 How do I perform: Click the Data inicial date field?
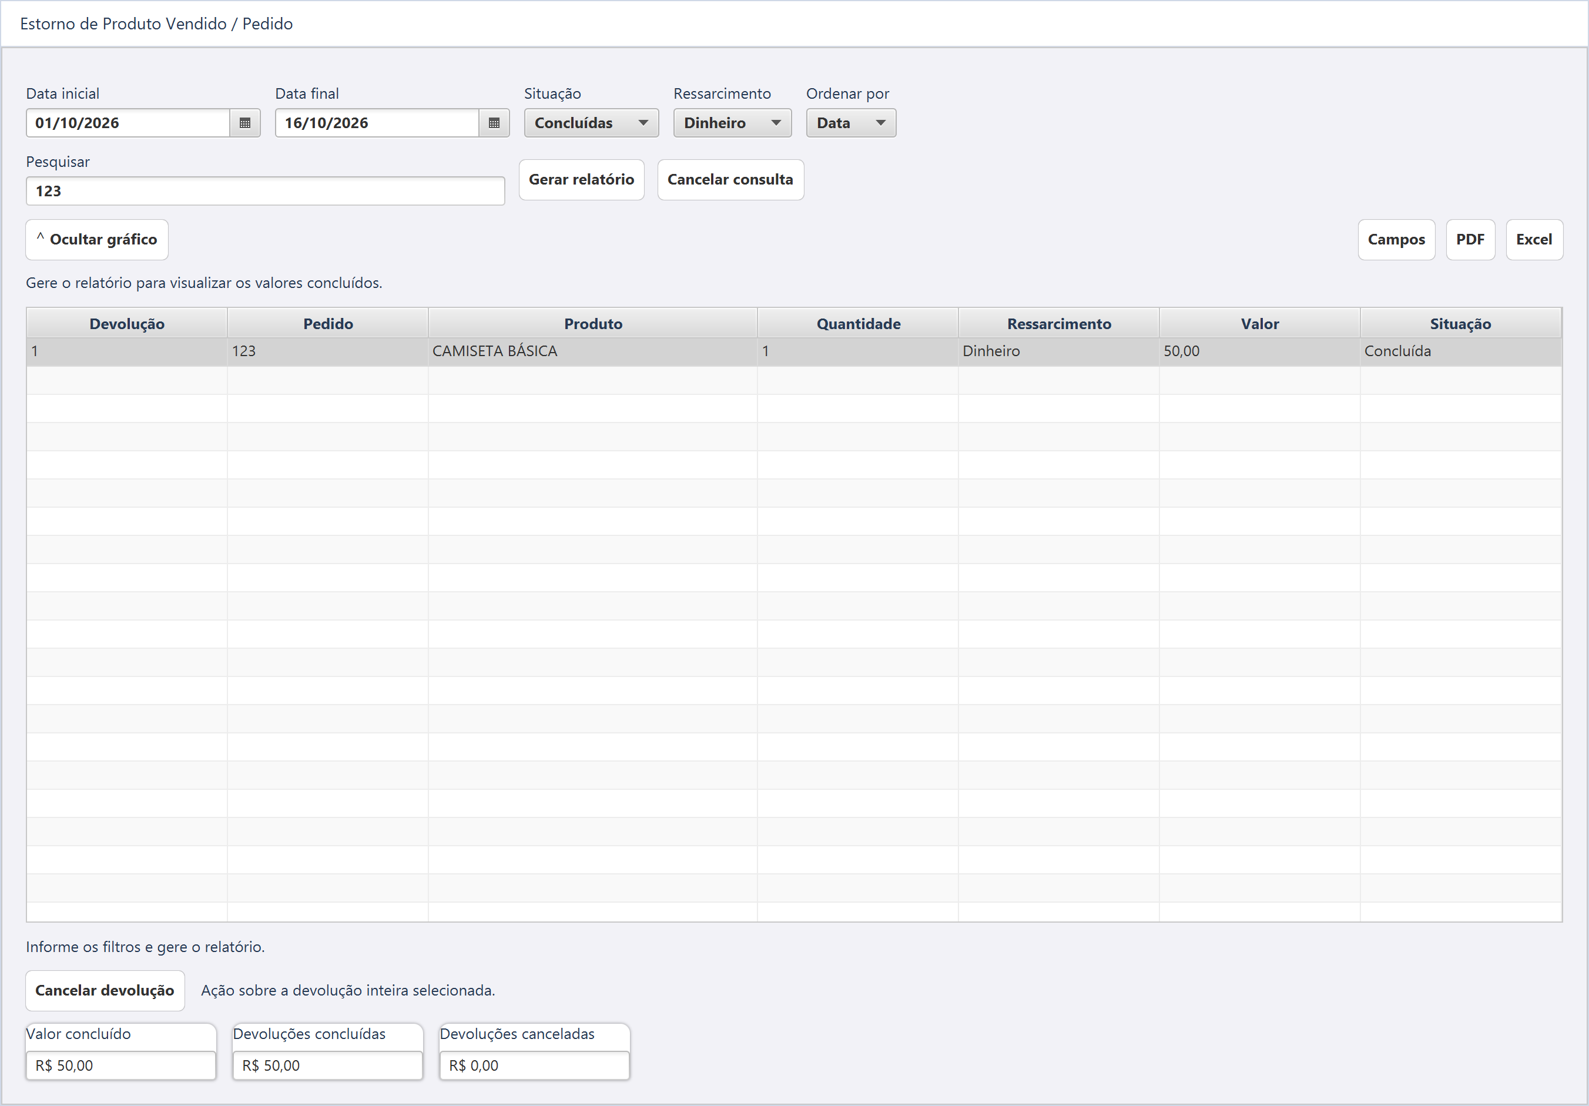[128, 122]
